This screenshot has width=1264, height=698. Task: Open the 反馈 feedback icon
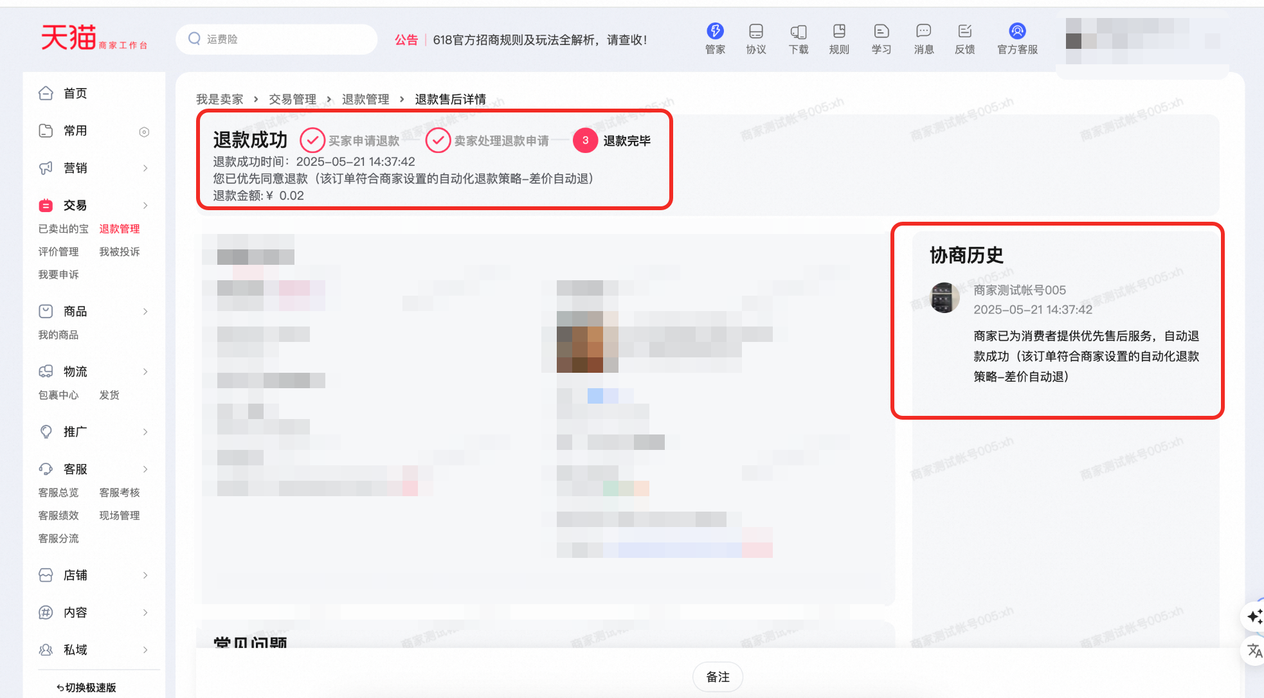click(964, 39)
